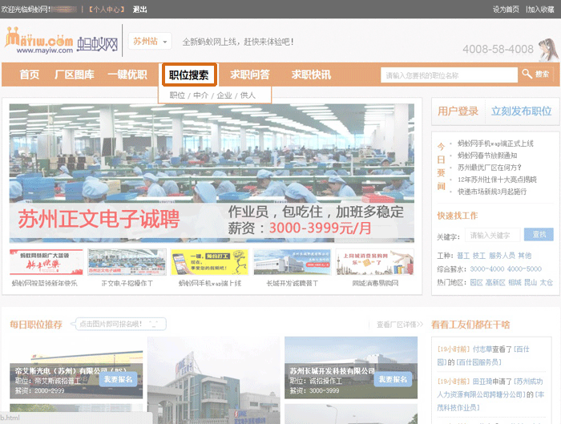Select 企业 in the search submenu

coord(224,95)
